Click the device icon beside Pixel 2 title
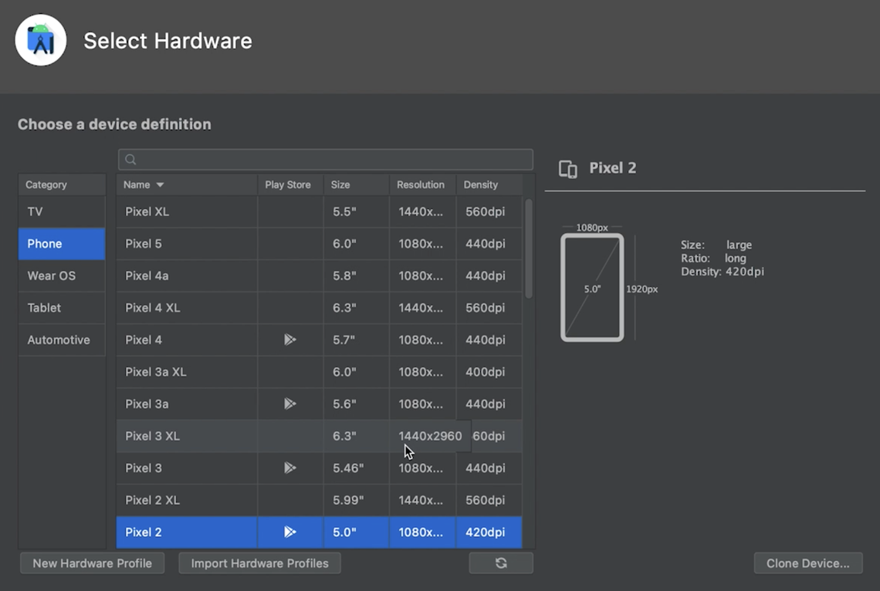880x591 pixels. (x=568, y=169)
